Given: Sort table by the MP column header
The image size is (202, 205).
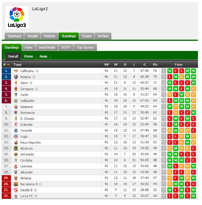Looking at the screenshot, I should point(106,65).
